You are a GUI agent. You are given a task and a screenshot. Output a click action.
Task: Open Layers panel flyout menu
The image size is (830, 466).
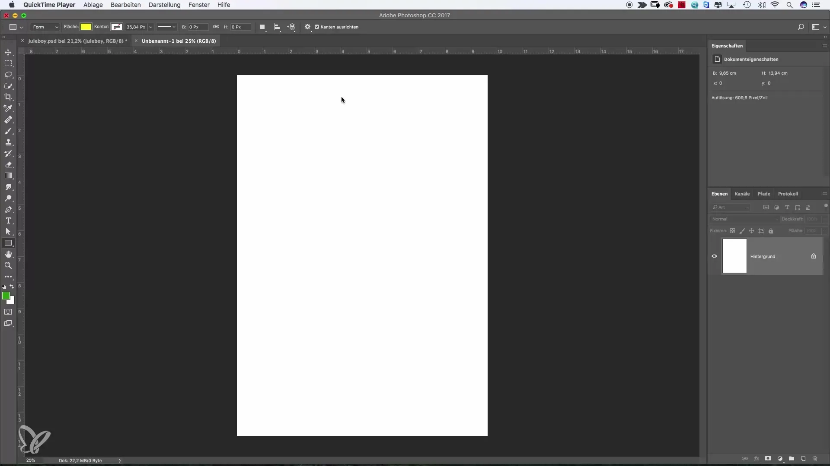coord(824,194)
